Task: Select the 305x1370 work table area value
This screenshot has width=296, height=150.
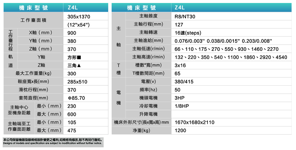Action: (x=79, y=17)
